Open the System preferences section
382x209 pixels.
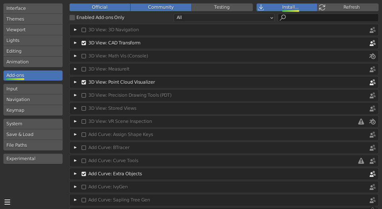pyautogui.click(x=33, y=124)
